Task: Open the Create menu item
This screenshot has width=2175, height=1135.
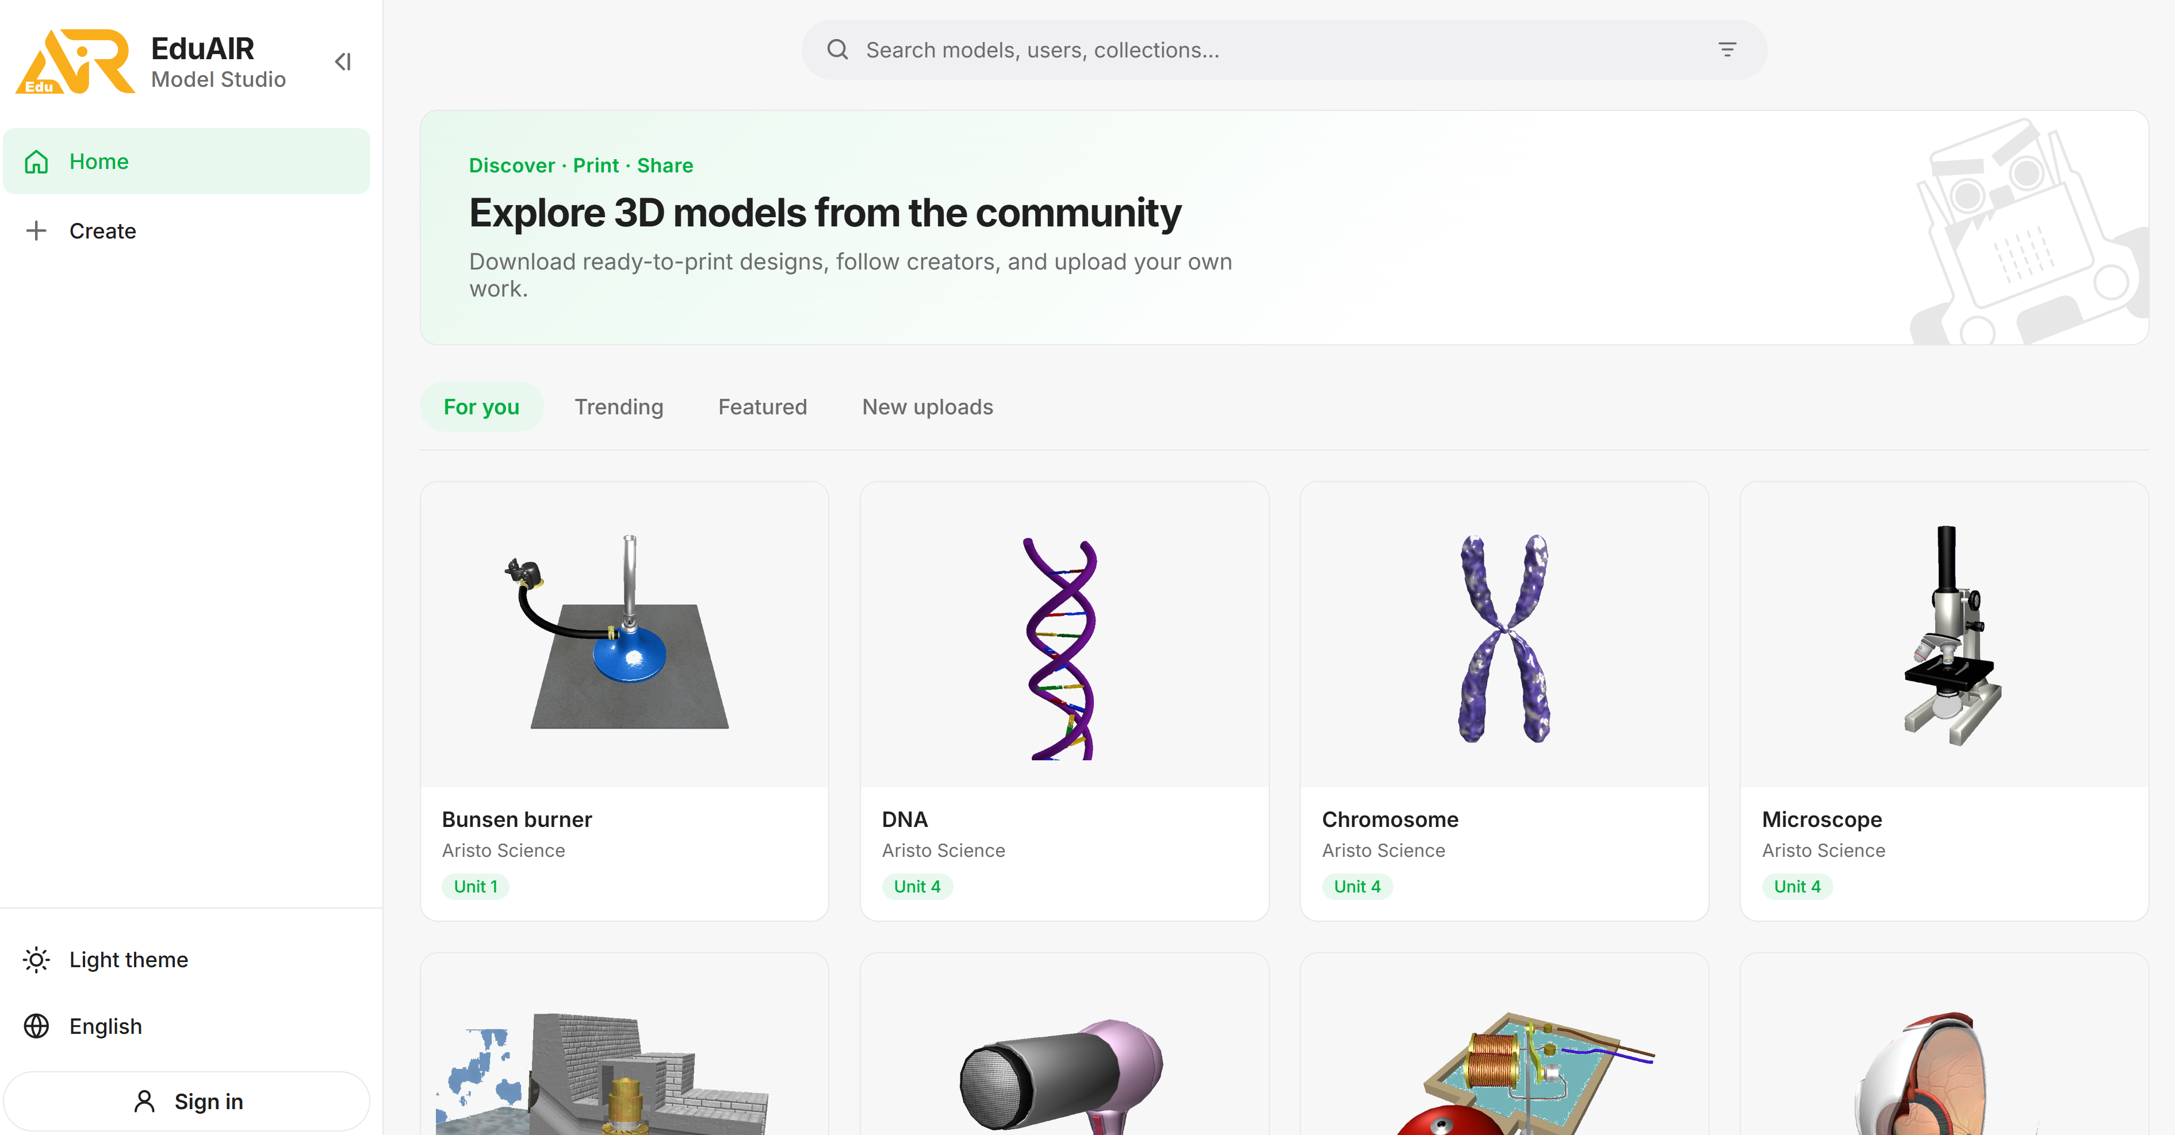Action: click(x=186, y=230)
